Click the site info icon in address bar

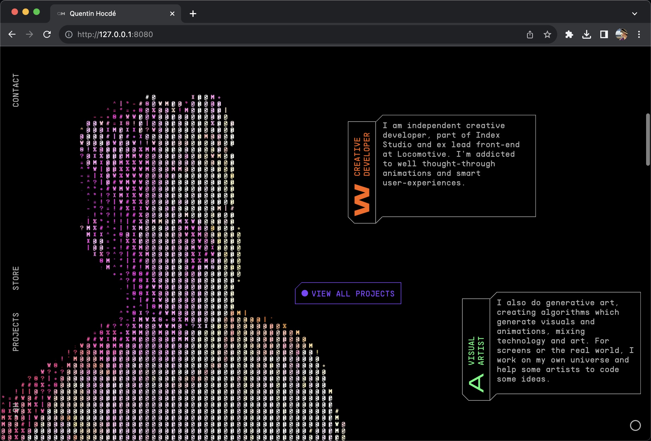coord(69,34)
